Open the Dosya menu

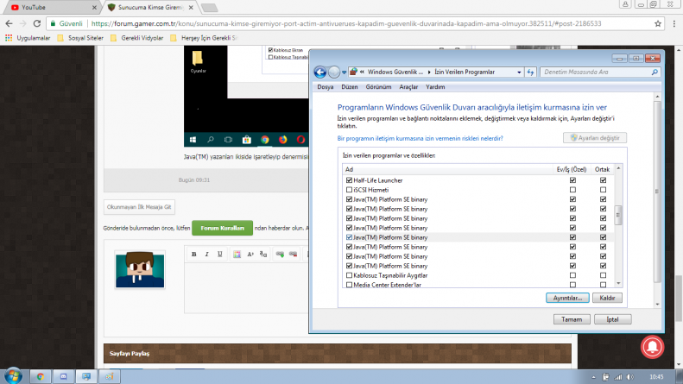coord(325,87)
